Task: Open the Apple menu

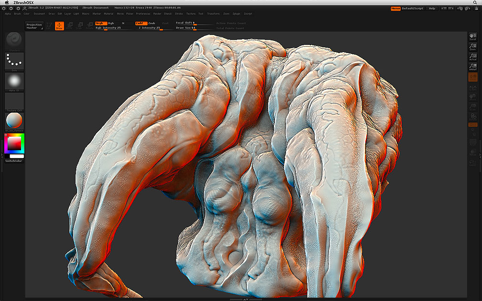Action: pyautogui.click(x=7, y=2)
